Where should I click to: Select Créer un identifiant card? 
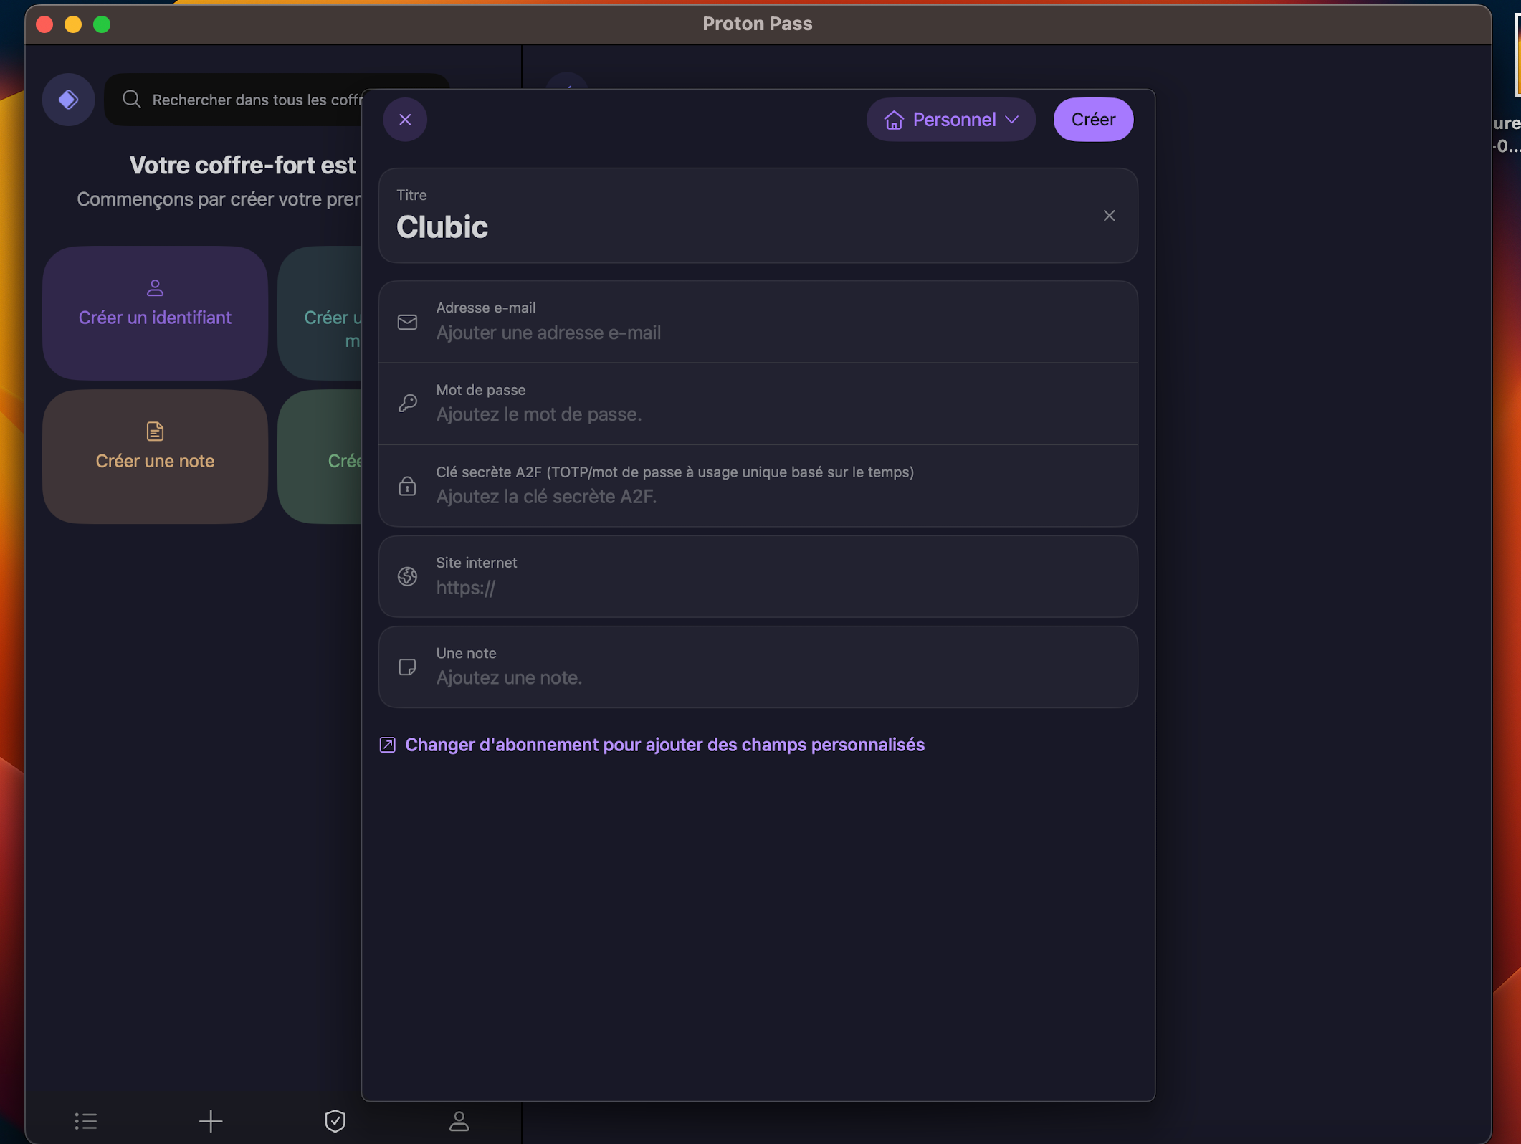pos(155,313)
